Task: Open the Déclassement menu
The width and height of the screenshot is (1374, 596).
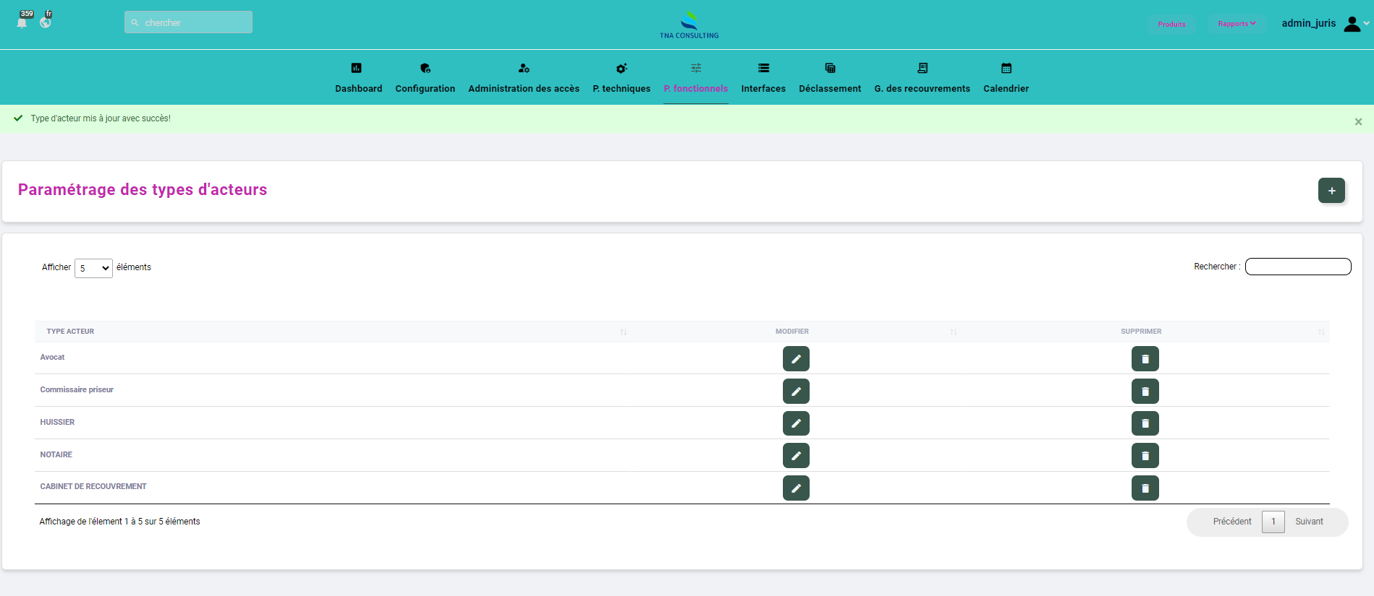Action: (x=829, y=78)
